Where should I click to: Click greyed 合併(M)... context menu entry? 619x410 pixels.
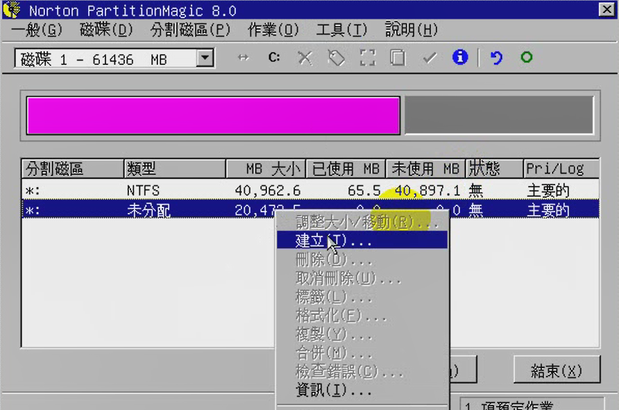362,353
